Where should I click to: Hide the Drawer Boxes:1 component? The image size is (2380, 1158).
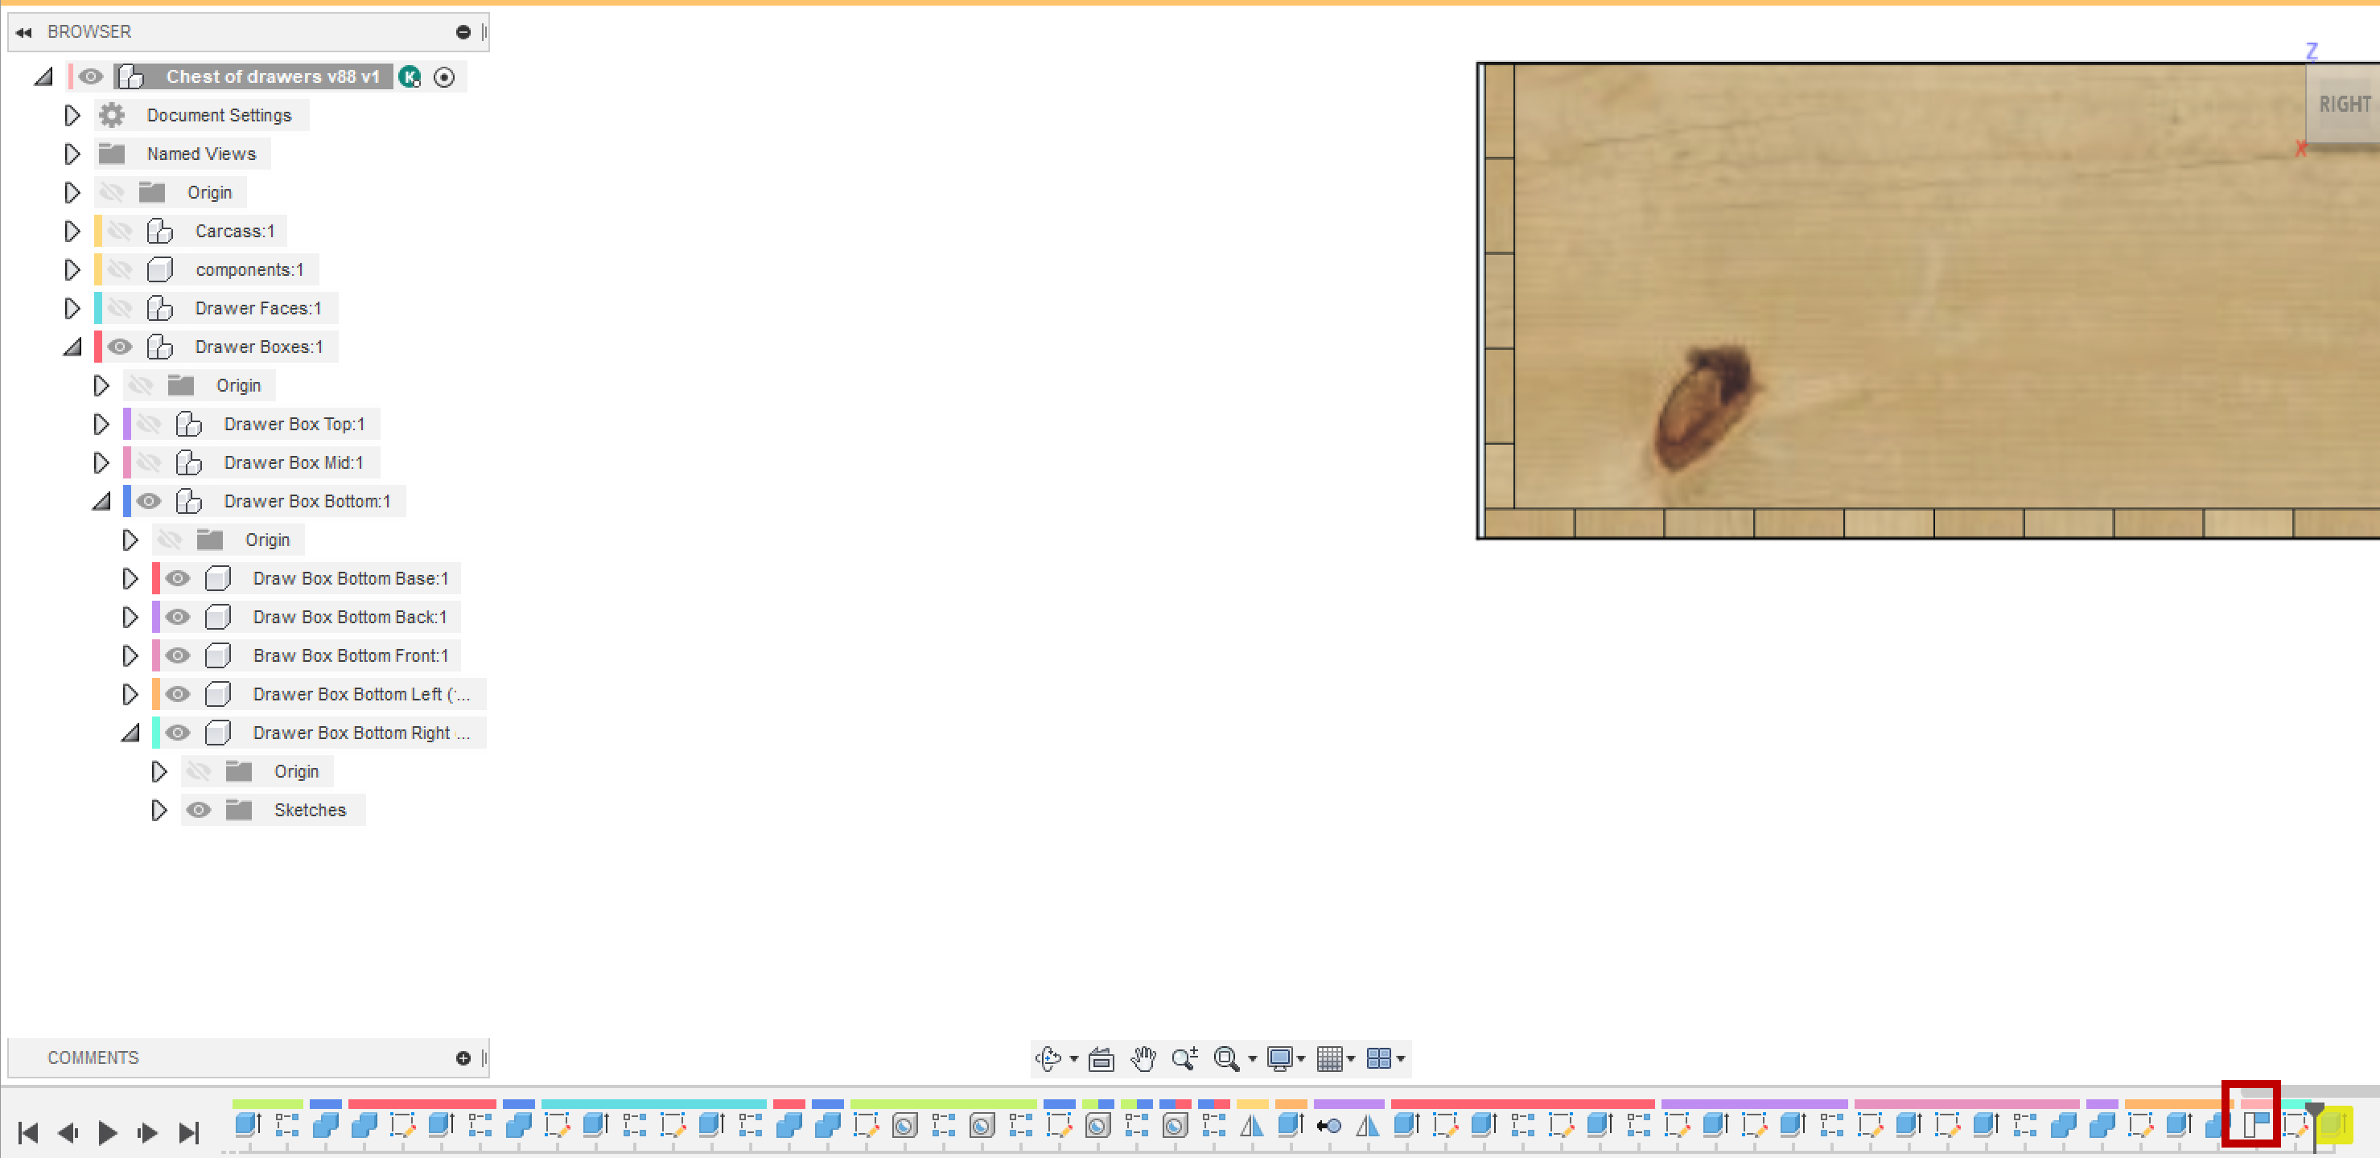click(119, 347)
